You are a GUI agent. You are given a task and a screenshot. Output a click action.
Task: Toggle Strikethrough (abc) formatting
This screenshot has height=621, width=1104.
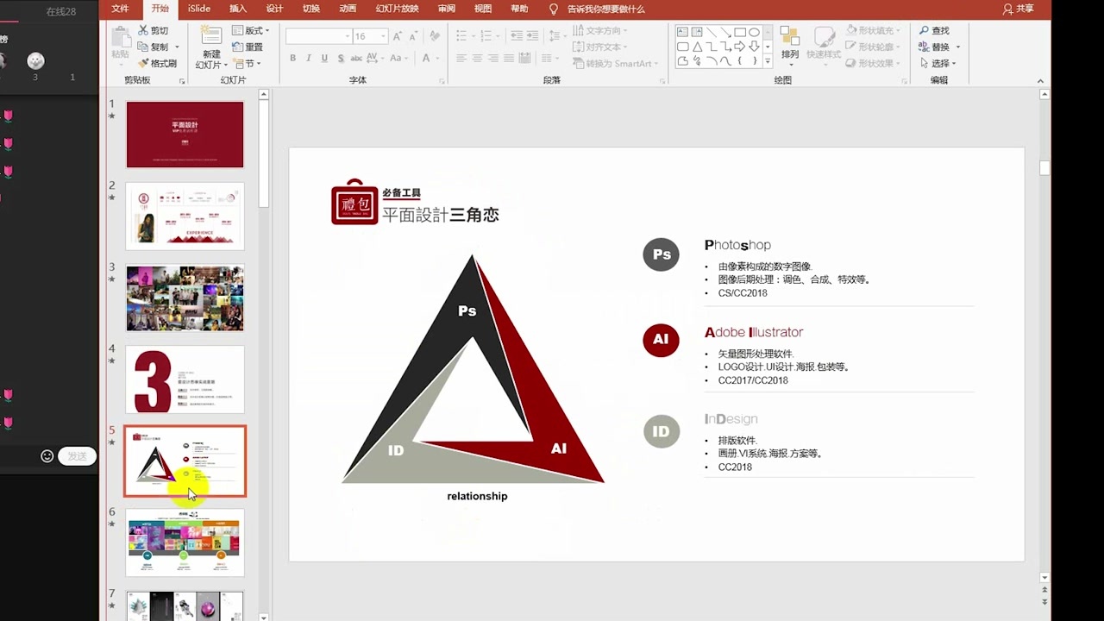click(x=356, y=59)
